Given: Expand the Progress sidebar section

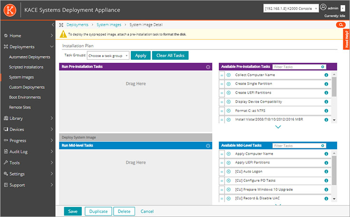Looking at the screenshot, I should point(51,141).
